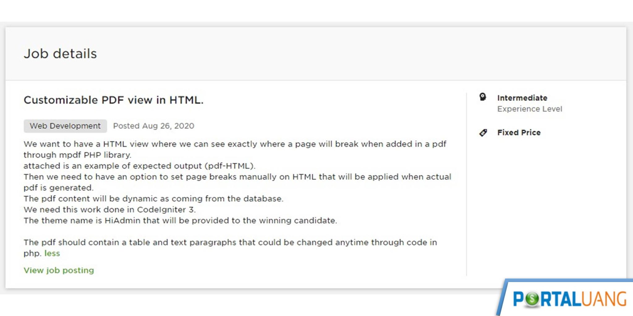Click the PORTALUANG watermark logo
This screenshot has height=316, width=633.
569,299
